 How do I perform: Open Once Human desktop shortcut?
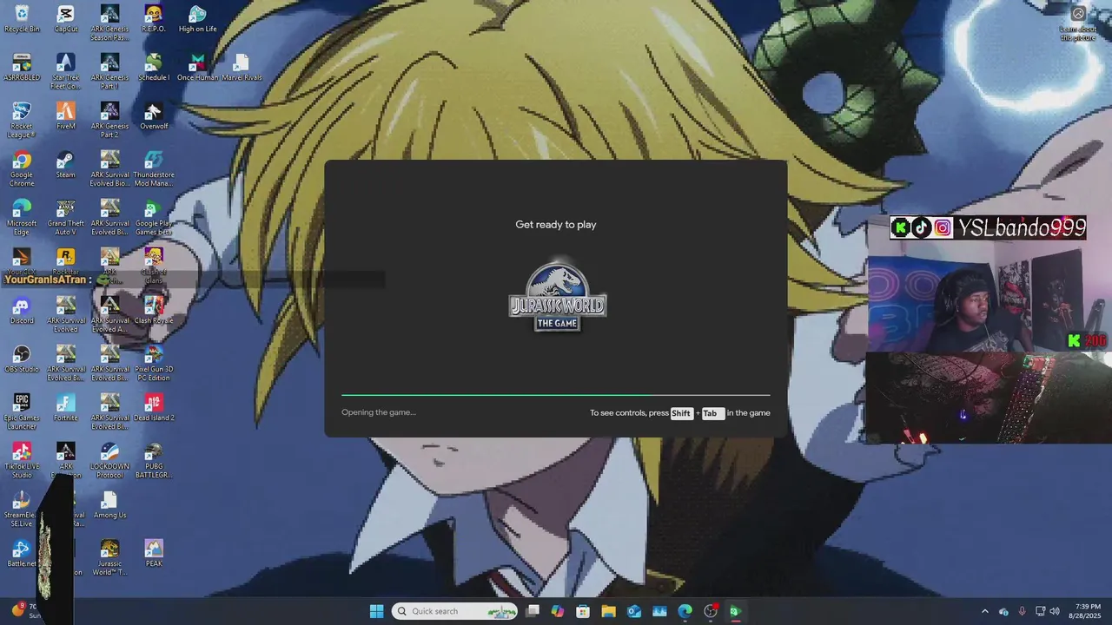click(197, 68)
